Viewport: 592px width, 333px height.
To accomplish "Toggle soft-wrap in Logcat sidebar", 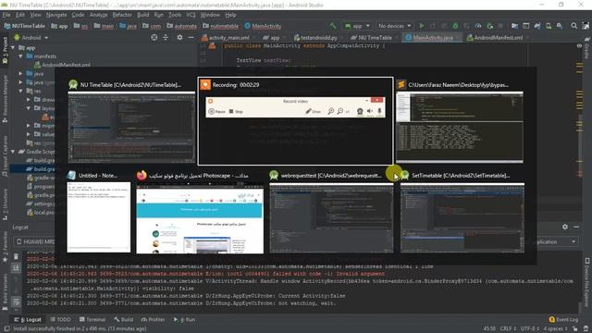I will pos(16,302).
